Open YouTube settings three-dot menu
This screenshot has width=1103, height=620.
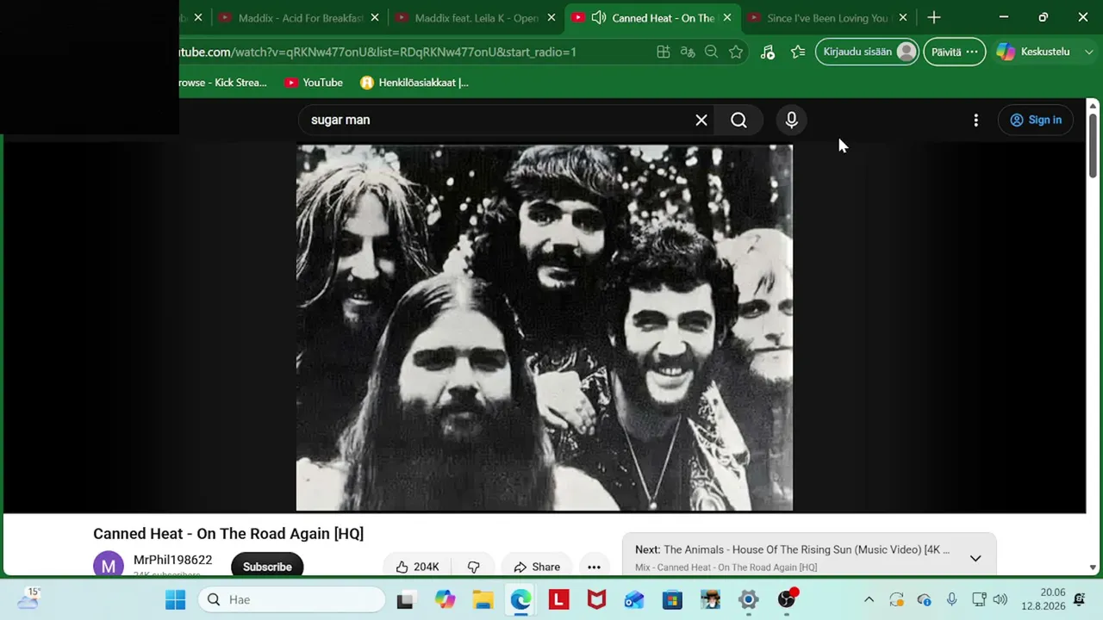coord(975,121)
